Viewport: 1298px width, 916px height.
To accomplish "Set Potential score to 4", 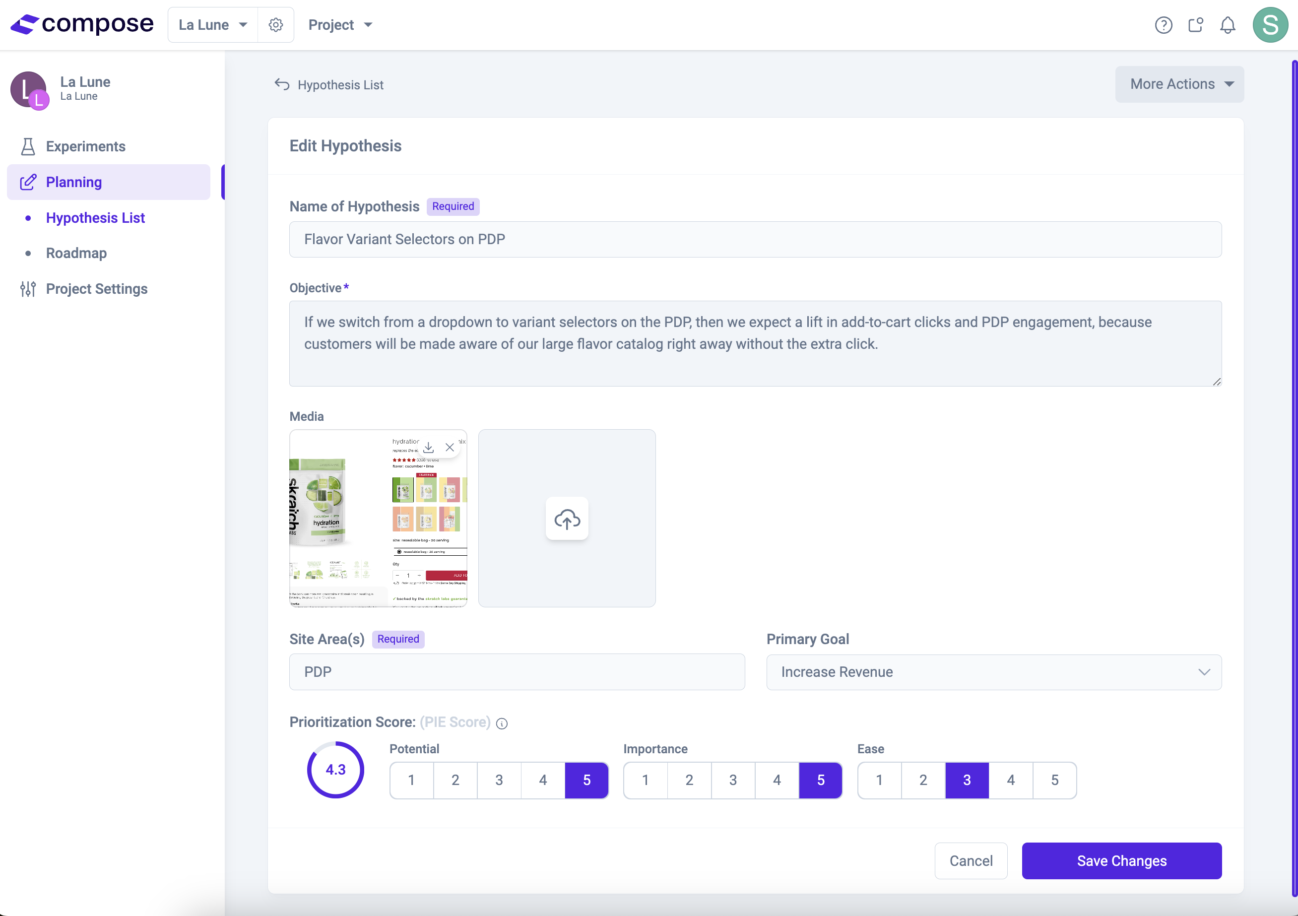I will click(543, 781).
